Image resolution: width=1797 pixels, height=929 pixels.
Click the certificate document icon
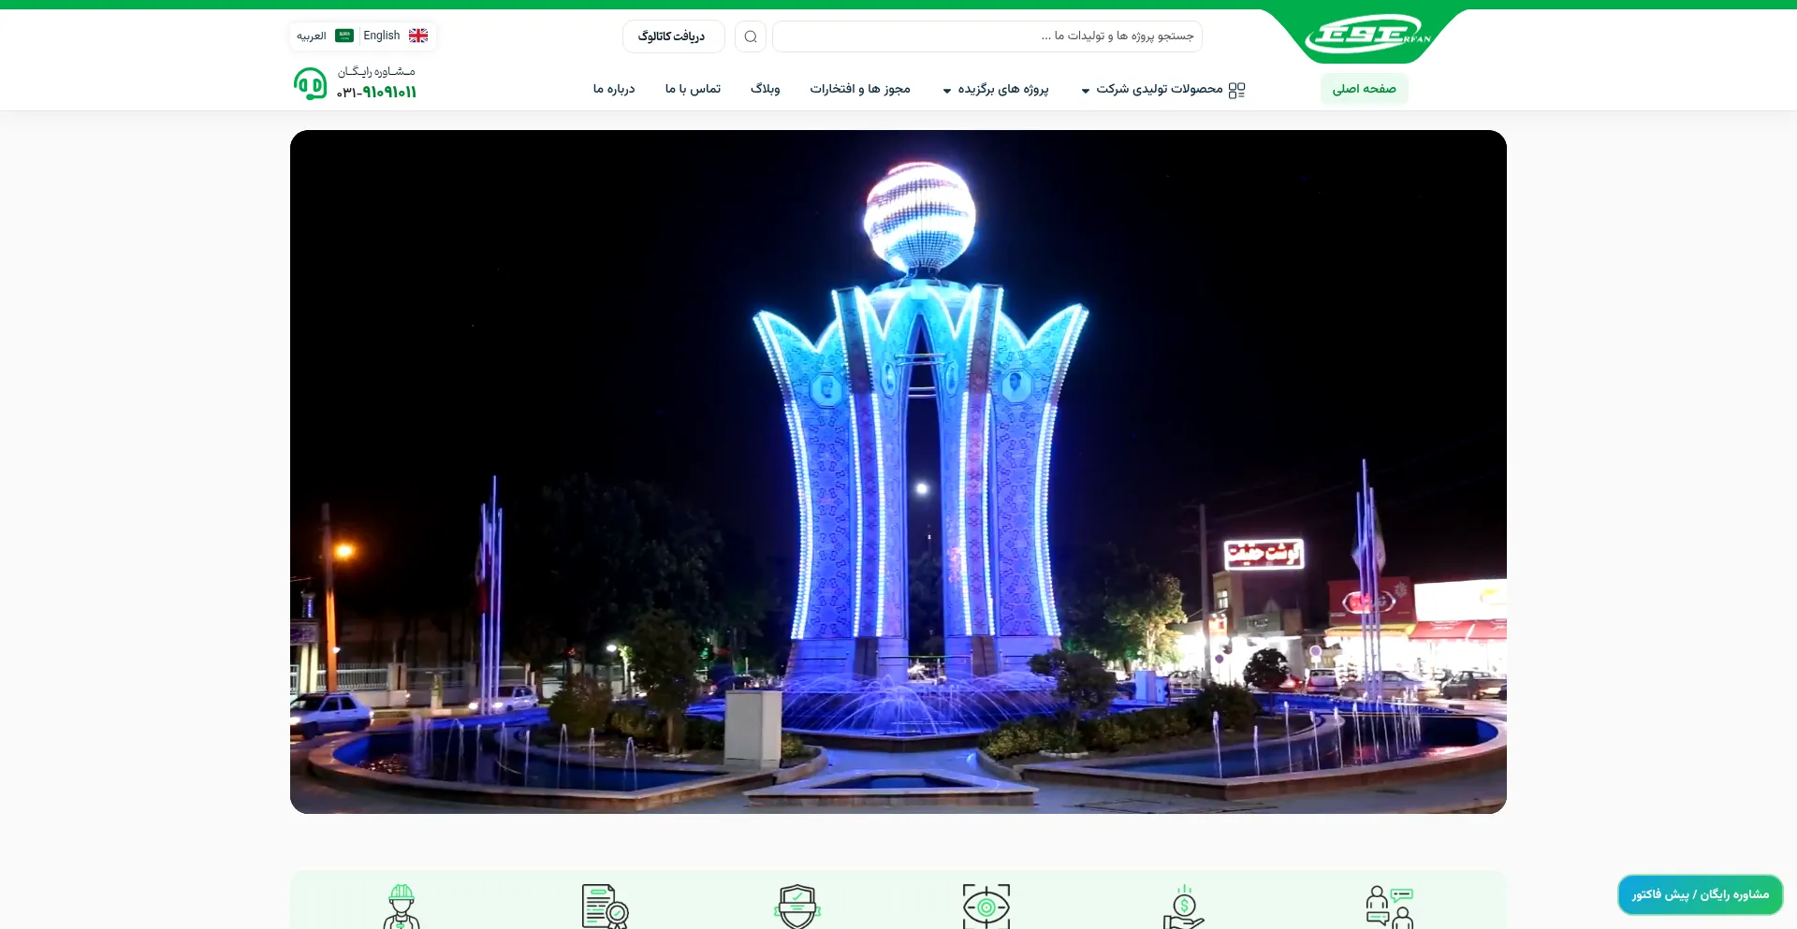(604, 907)
